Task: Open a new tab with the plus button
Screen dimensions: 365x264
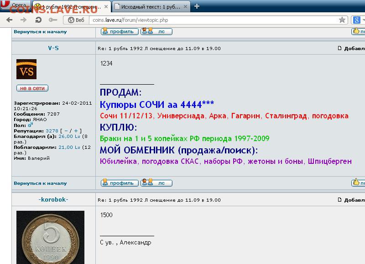Action: click(197, 6)
